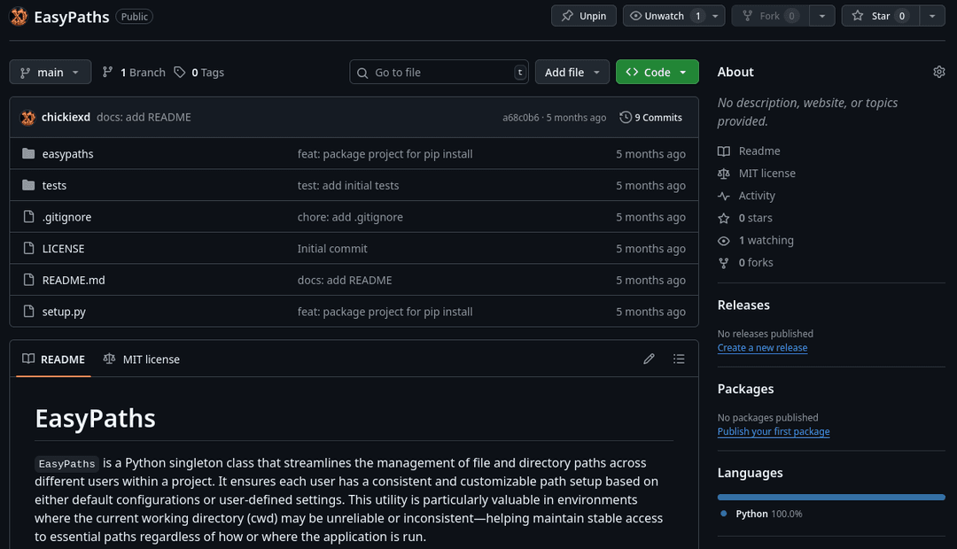Click Create a new release link
Screen dimensions: 957x549
coord(762,348)
